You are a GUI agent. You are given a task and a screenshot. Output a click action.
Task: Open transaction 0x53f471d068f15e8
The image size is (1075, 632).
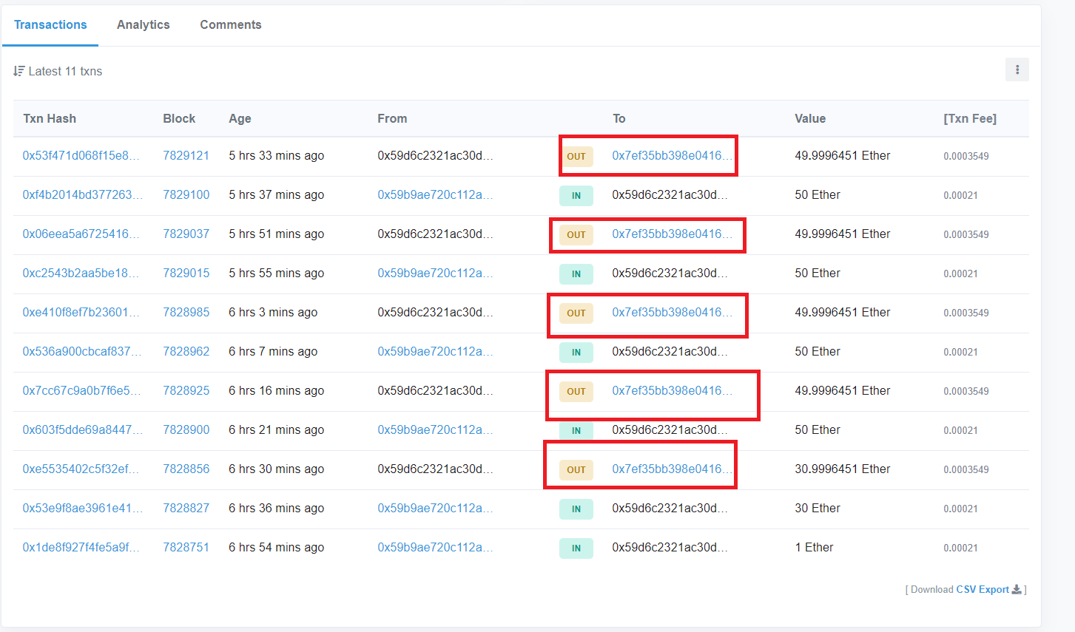pyautogui.click(x=82, y=155)
